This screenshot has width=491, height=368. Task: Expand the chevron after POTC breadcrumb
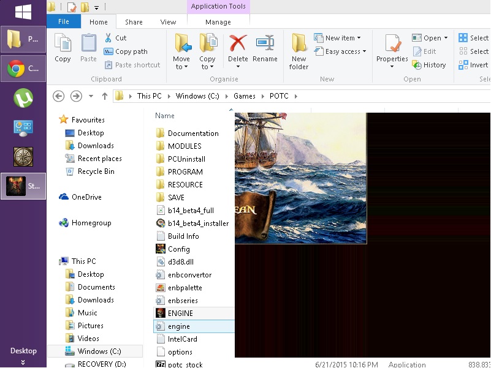(296, 96)
